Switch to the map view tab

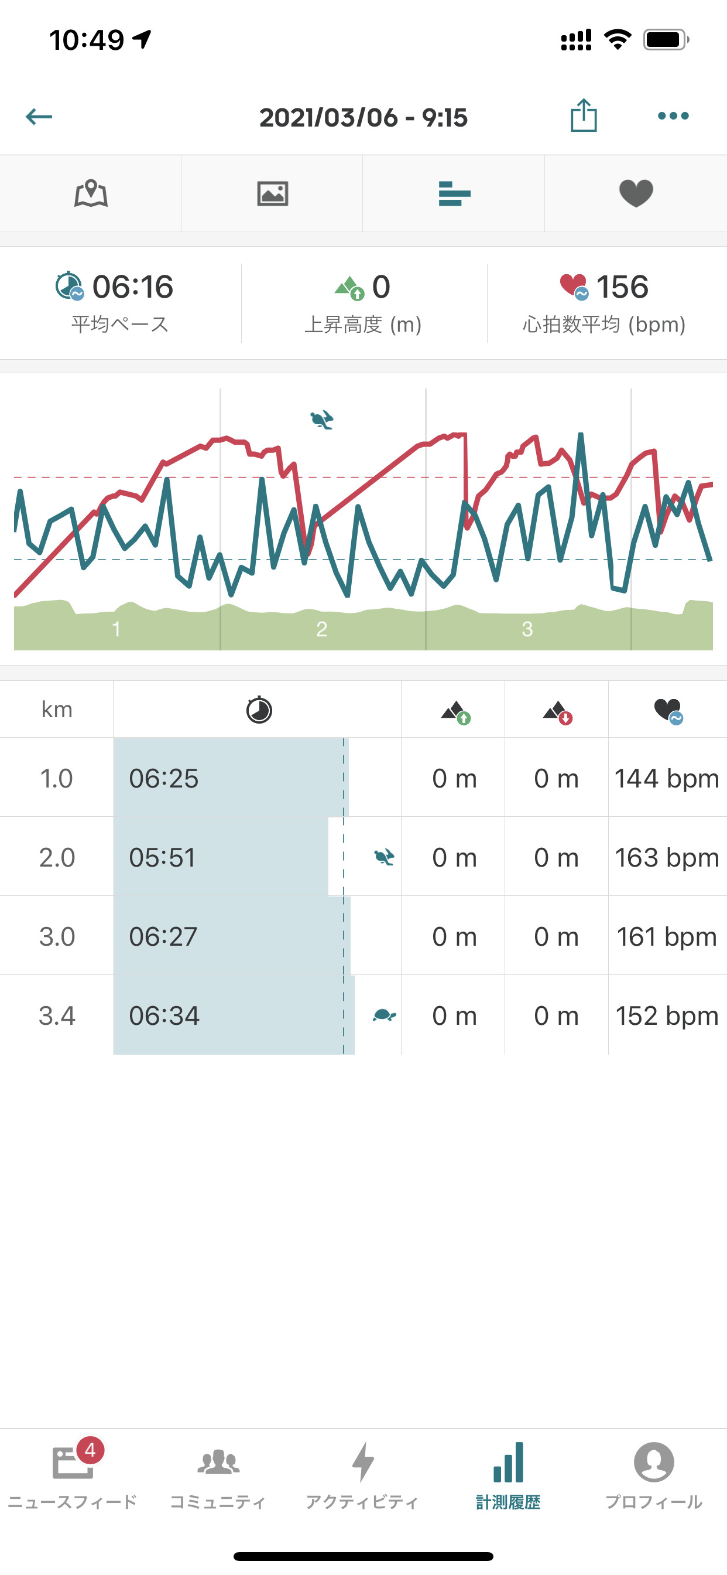90,194
